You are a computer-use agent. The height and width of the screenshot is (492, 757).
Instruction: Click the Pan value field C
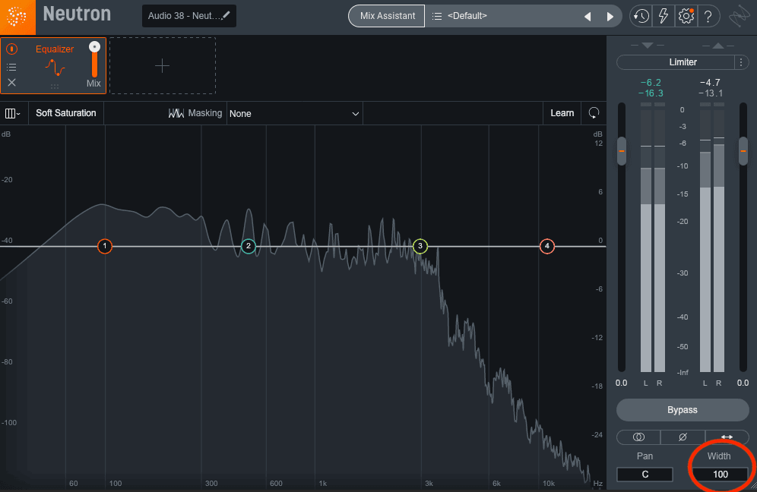(x=645, y=474)
